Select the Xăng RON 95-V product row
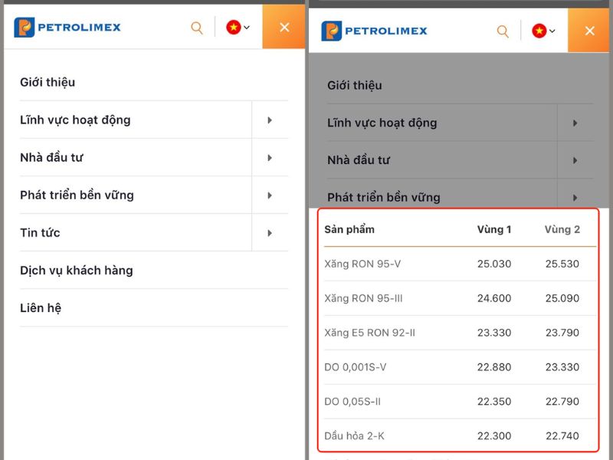Viewport: 613px width, 460px height. click(460, 264)
